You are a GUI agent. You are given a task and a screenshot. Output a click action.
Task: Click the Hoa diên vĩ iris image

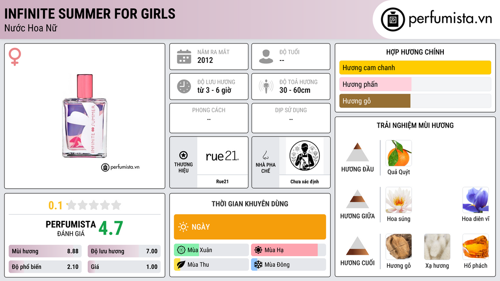(476, 200)
